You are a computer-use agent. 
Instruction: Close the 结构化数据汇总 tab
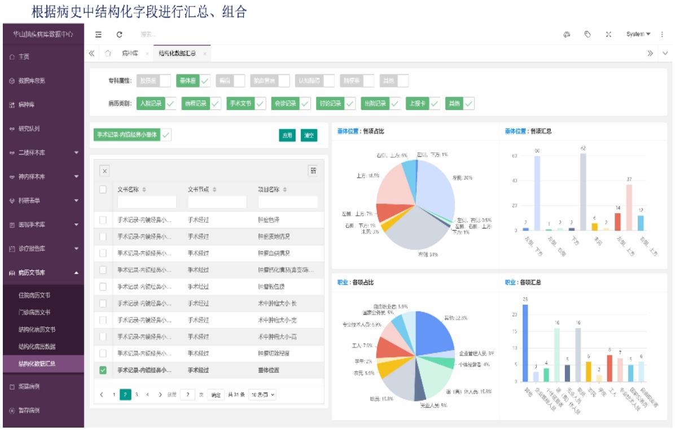(x=205, y=54)
